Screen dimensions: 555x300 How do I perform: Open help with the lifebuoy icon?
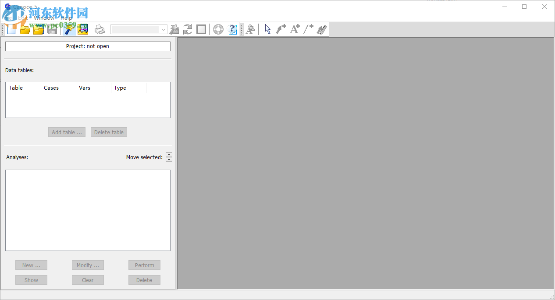click(x=218, y=29)
